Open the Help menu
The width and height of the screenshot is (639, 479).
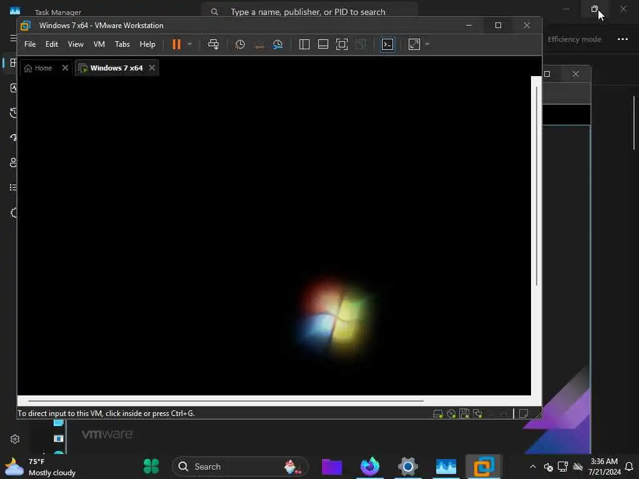point(147,44)
